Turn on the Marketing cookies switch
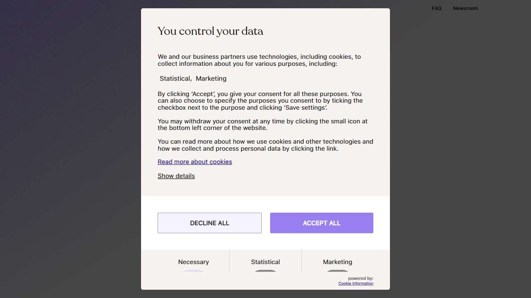The height and width of the screenshot is (298, 531). [x=337, y=271]
